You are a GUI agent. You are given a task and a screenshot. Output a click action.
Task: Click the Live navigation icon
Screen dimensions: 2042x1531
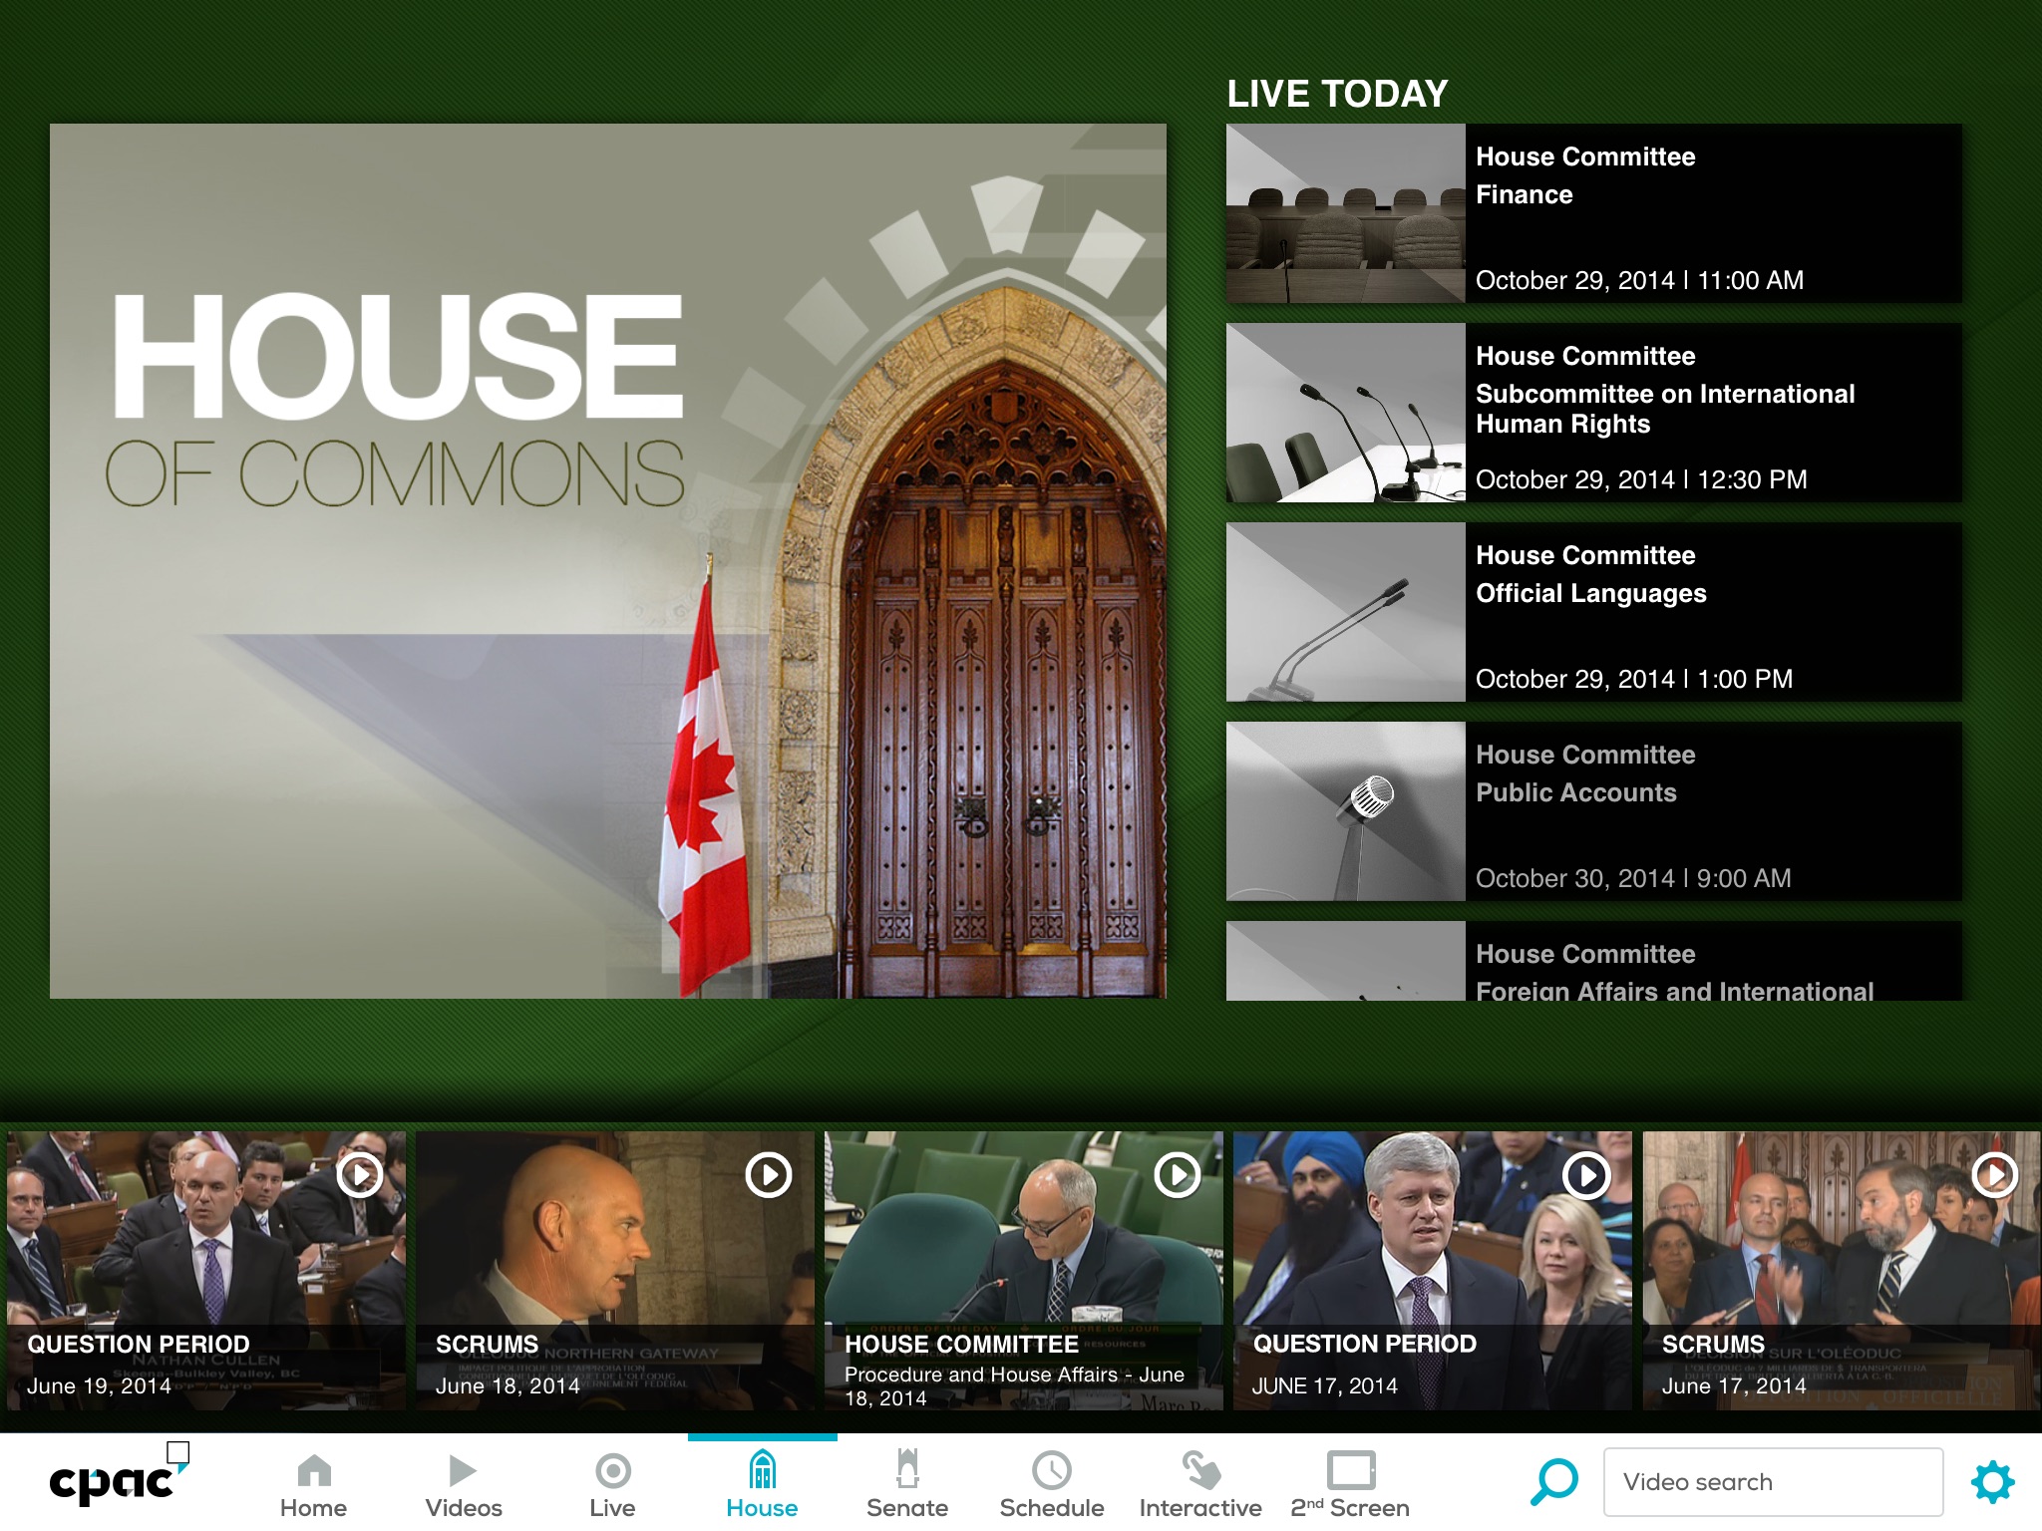[x=614, y=1465]
